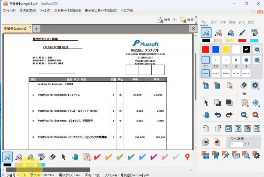Select the arrow pointer tool in right panel
The height and width of the screenshot is (177, 264).
[206, 103]
